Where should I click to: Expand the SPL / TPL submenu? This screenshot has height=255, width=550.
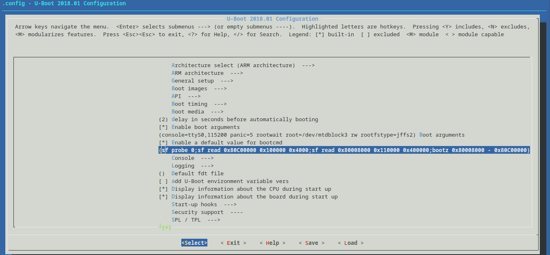196,220
